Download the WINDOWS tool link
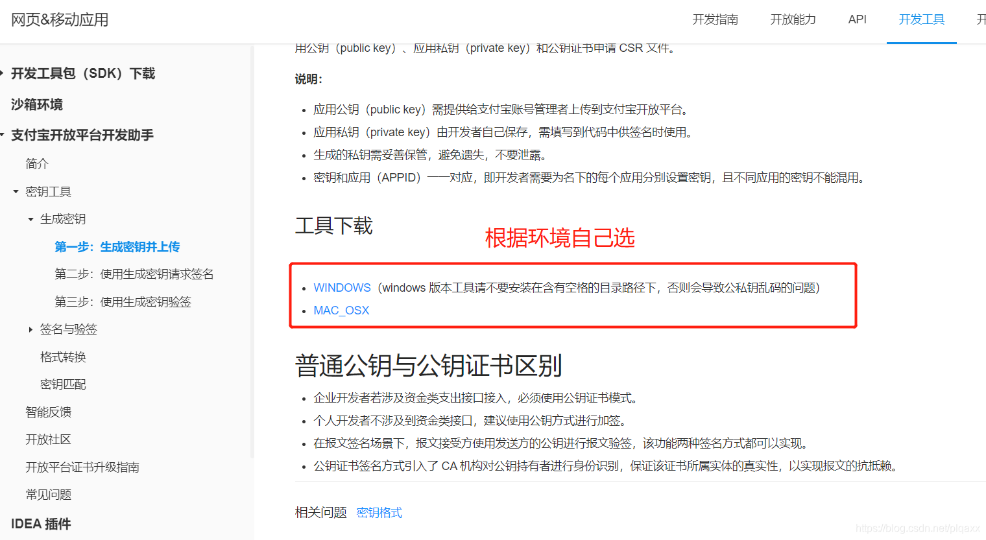 [x=342, y=288]
